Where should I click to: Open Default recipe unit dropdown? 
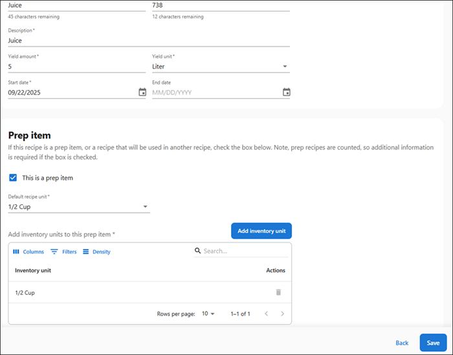(145, 207)
